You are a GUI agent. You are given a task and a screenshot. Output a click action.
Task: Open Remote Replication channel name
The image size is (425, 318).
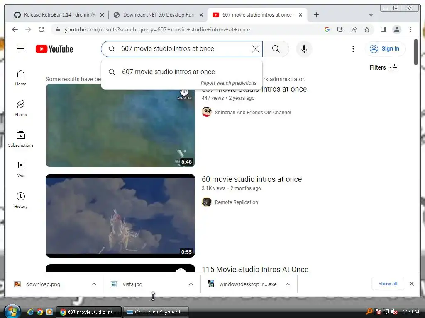[236, 202]
